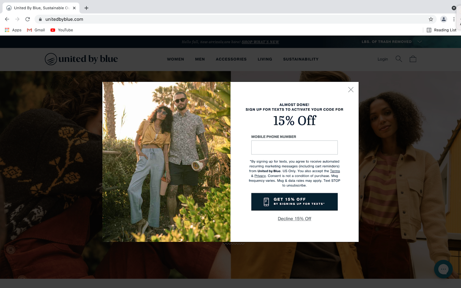Open the Terms link in disclaimer
The height and width of the screenshot is (288, 461).
pos(335,171)
